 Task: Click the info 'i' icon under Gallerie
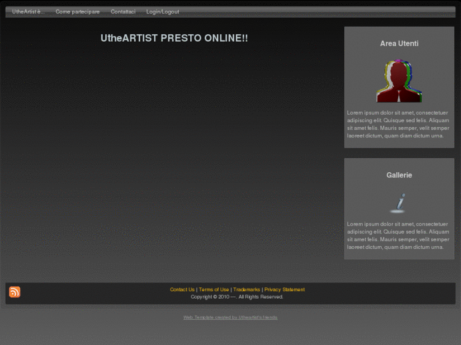coord(398,203)
